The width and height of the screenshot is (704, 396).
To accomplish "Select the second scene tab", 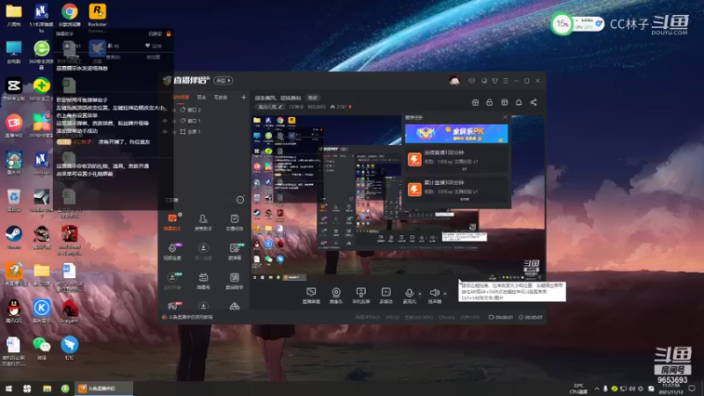I will pyautogui.click(x=202, y=97).
